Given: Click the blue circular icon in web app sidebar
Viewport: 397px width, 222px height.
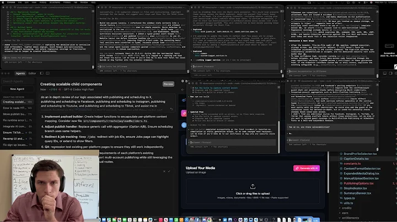Looking at the screenshot, I should (x=184, y=125).
